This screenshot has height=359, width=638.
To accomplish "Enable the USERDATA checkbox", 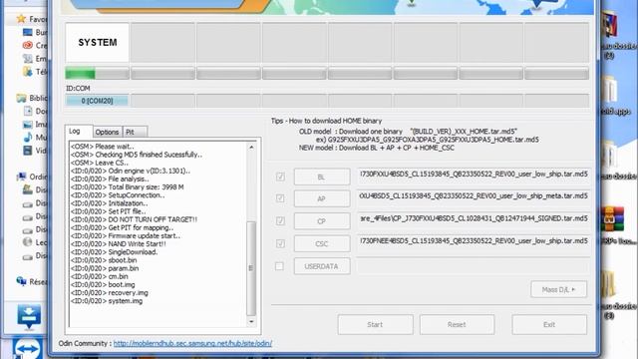I will pos(279,266).
